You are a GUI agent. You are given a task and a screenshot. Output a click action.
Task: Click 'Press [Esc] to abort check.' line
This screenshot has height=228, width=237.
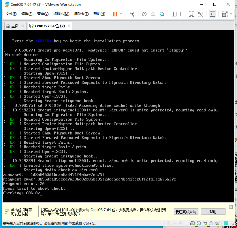coord(34,189)
